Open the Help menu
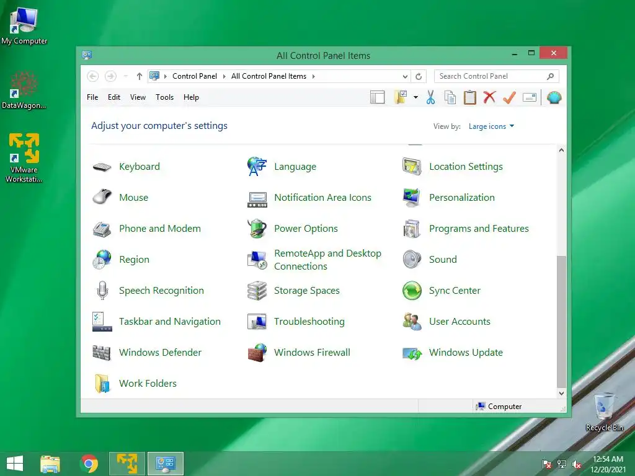The height and width of the screenshot is (476, 635). [x=191, y=97]
